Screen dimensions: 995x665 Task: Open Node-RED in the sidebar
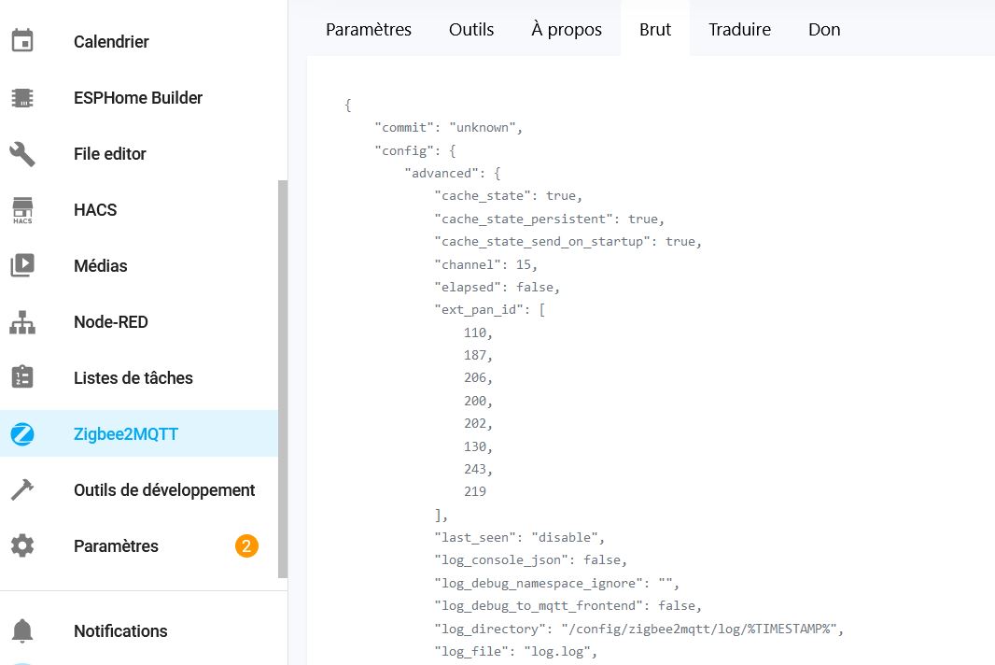111,322
